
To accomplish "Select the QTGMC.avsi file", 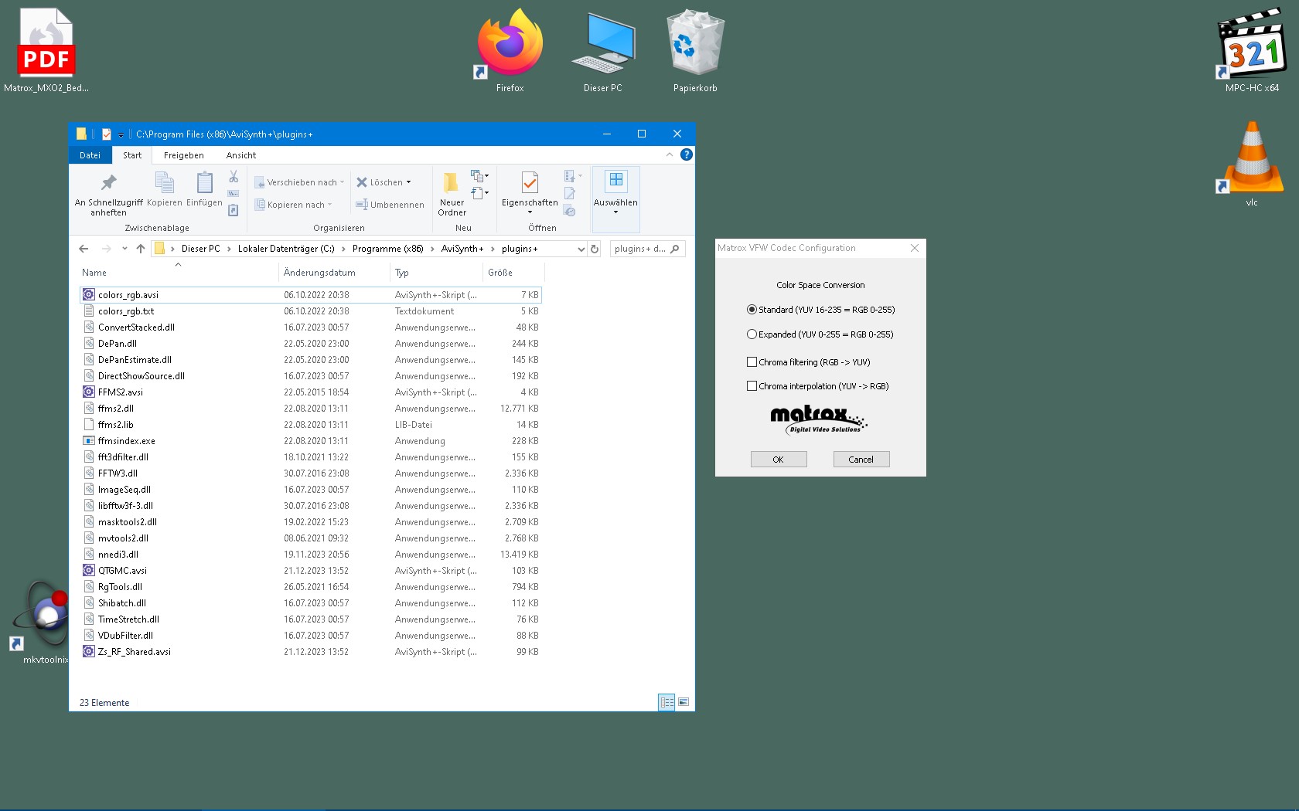I will click(x=122, y=571).
